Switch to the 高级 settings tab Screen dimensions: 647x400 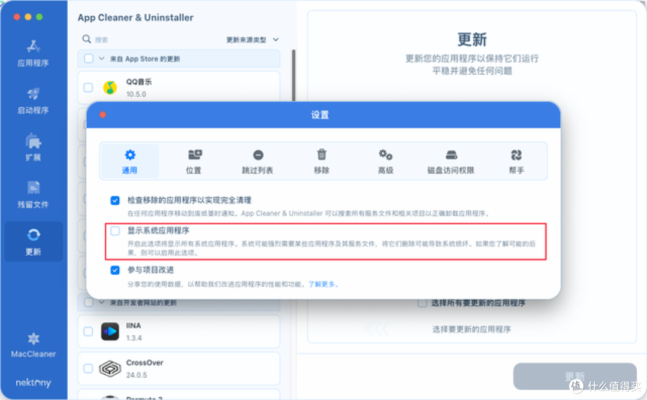coord(385,161)
